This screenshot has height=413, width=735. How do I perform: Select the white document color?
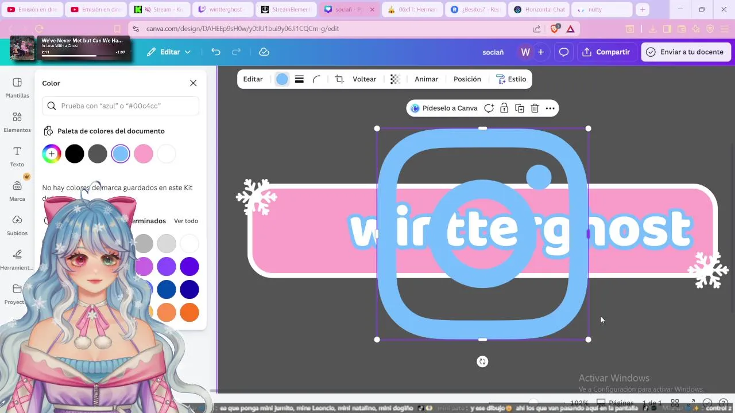pos(167,154)
